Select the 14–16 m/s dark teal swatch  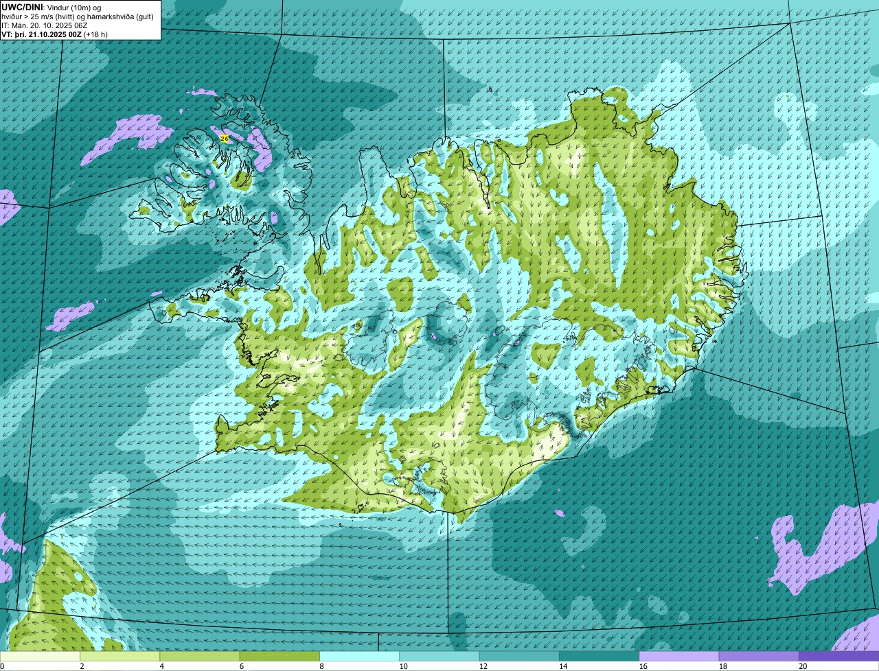600,657
